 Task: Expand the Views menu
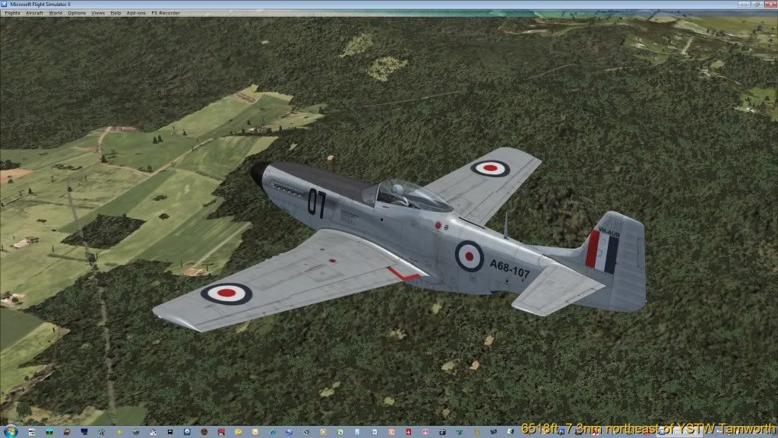(x=98, y=13)
